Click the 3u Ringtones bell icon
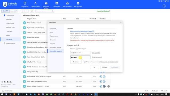This screenshot has width=170, height=96. [5, 15]
